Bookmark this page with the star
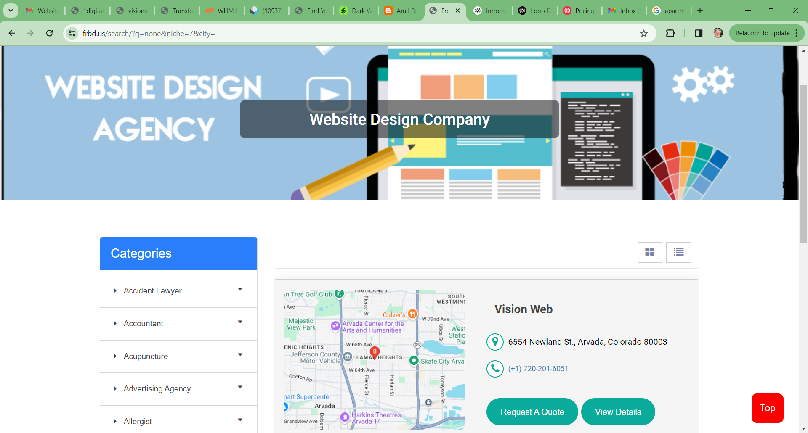 pos(644,33)
